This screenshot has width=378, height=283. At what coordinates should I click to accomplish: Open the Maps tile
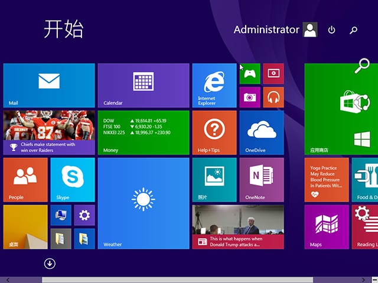tap(327, 227)
